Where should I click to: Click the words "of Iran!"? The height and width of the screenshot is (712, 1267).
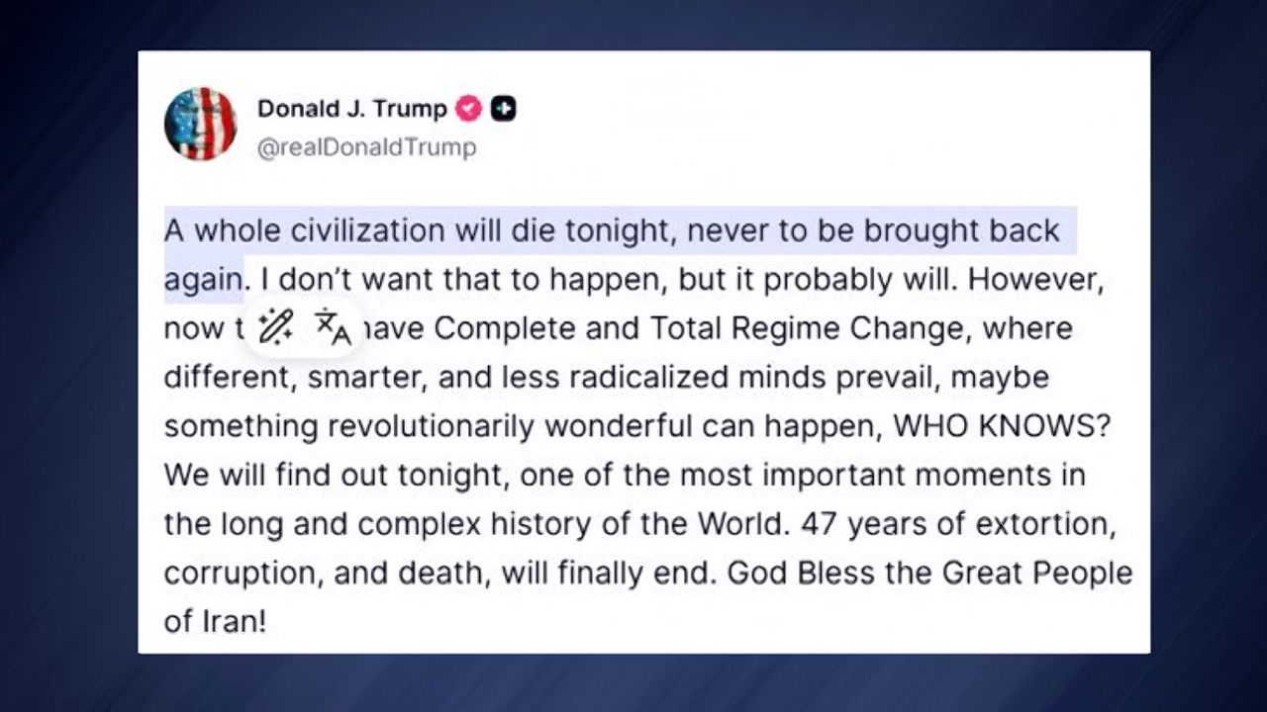(x=215, y=622)
